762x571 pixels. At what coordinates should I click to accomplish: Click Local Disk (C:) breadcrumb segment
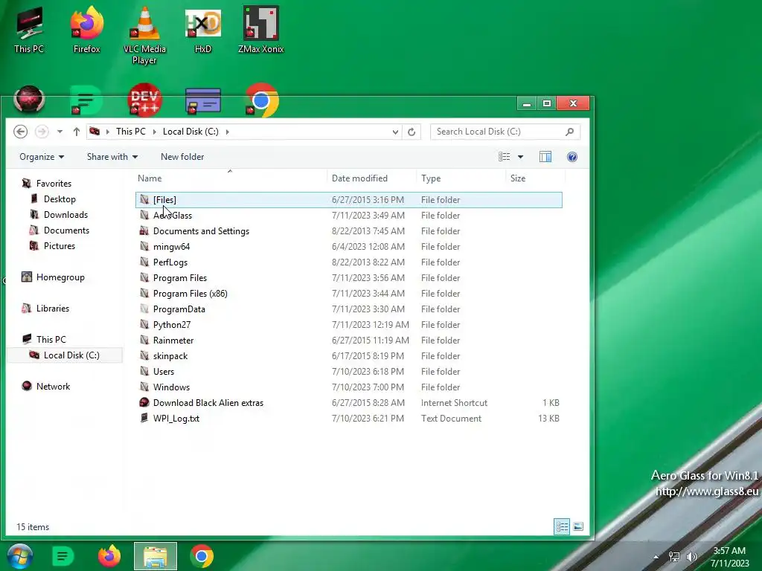[190, 132]
